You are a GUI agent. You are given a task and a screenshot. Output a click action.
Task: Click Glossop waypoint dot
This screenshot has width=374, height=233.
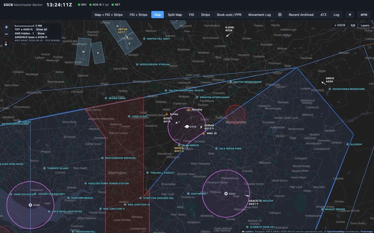348,144
